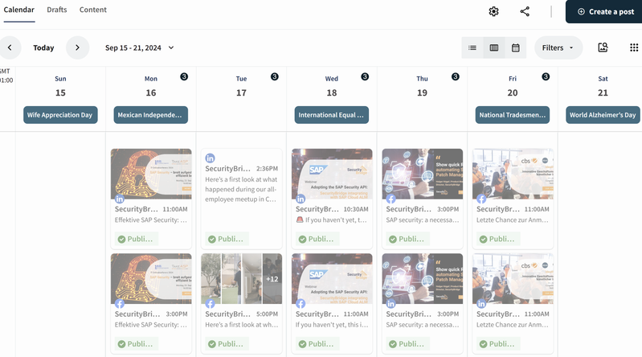
Task: Click LinkedIn icon on Monday 11:00AM post
Action: pos(120,199)
